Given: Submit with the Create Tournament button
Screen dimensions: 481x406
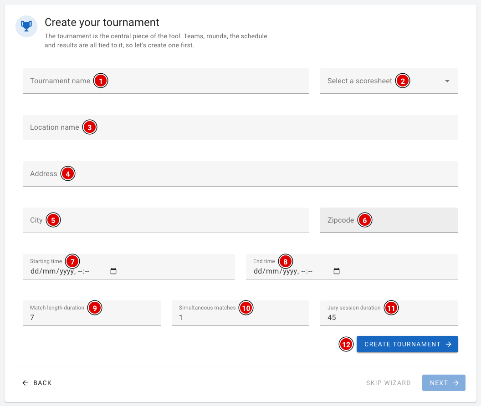Looking at the screenshot, I should pos(407,344).
